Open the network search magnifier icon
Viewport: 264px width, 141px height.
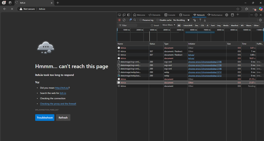[135, 20]
